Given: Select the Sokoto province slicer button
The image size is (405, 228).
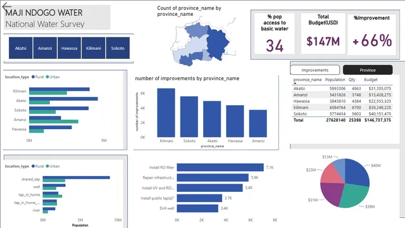Looking at the screenshot, I should [118, 48].
